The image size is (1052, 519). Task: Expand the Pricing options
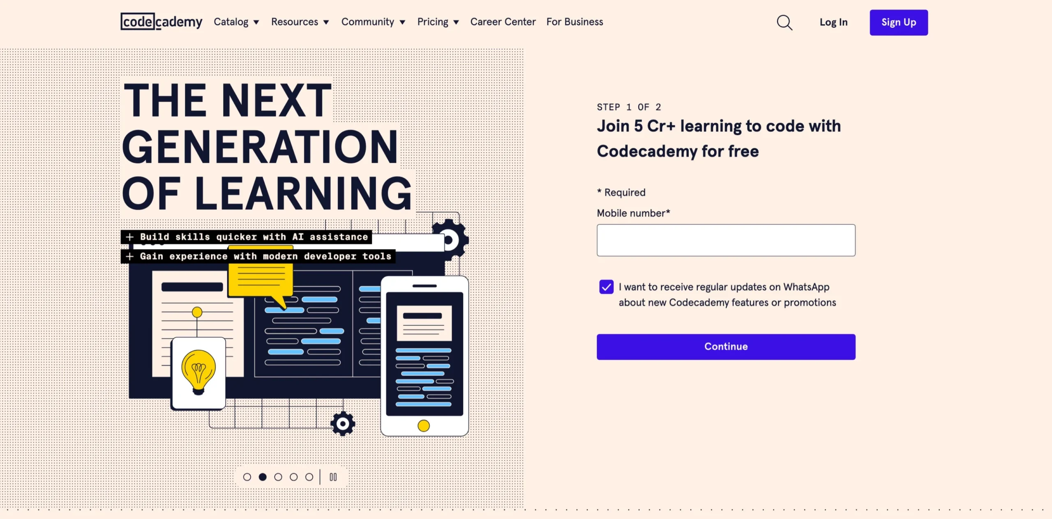point(437,22)
